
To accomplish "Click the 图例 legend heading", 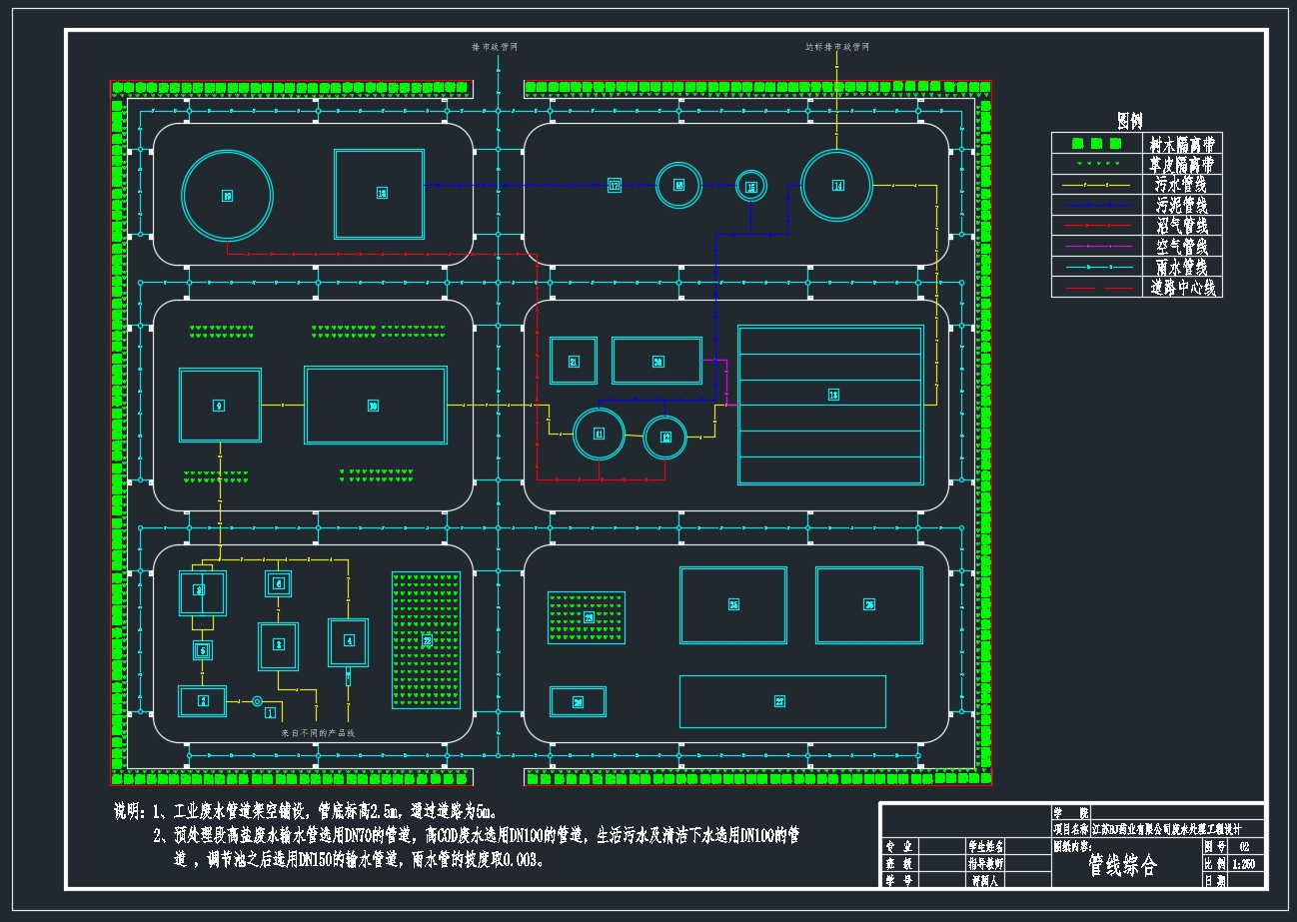I will pyautogui.click(x=1130, y=121).
